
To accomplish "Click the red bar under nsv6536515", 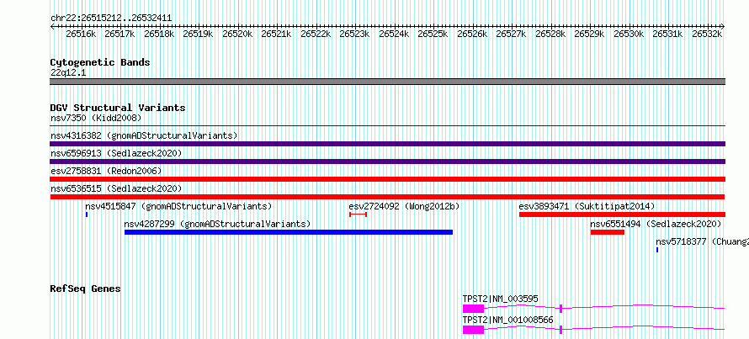I will point(387,197).
